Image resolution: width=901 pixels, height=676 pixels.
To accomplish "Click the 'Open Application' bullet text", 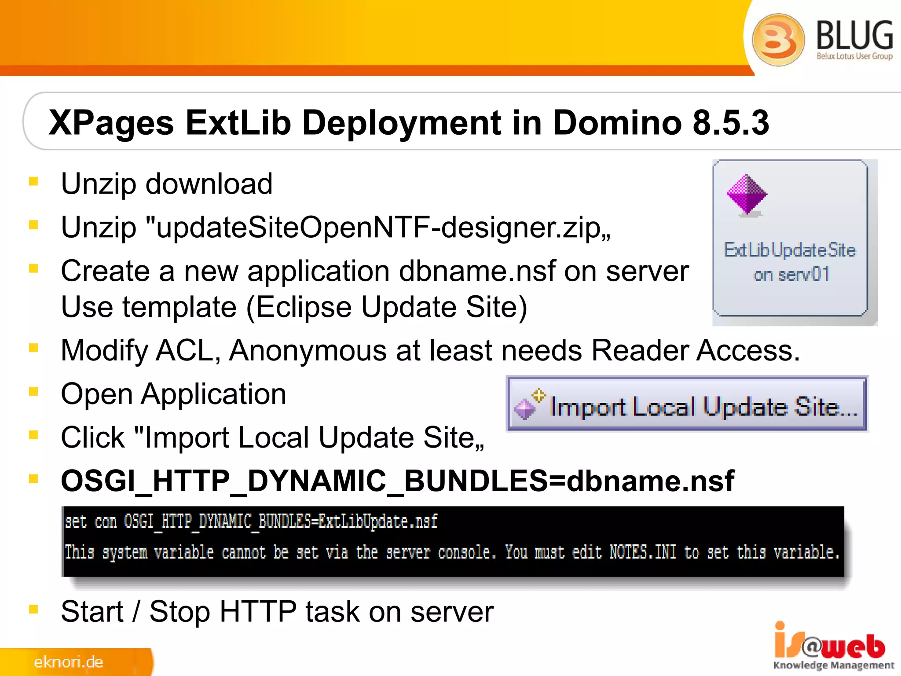I will click(173, 394).
